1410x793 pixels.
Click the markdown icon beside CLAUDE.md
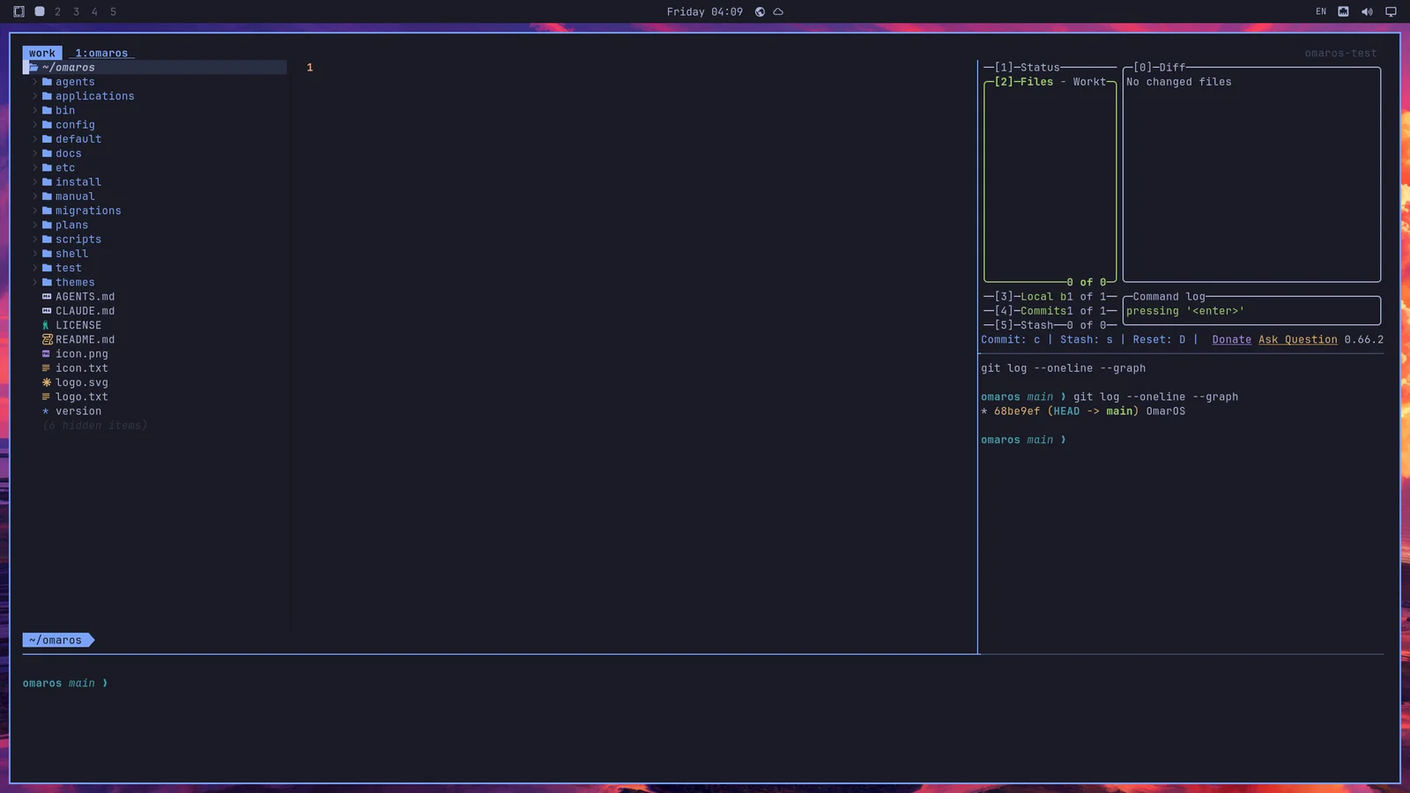[47, 311]
